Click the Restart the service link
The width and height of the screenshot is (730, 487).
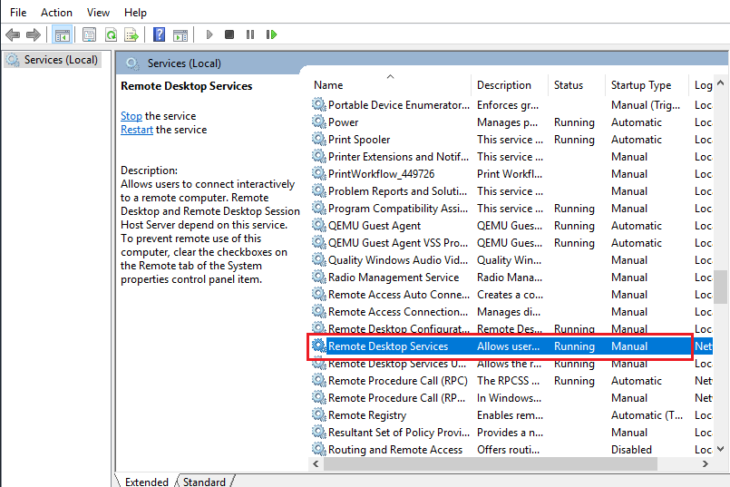pyautogui.click(x=137, y=130)
